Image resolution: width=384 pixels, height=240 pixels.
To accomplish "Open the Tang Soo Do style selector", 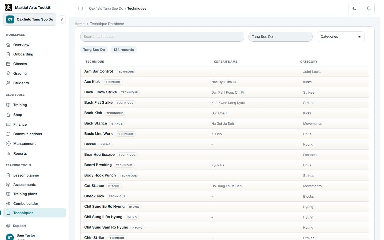I will click(x=280, y=37).
